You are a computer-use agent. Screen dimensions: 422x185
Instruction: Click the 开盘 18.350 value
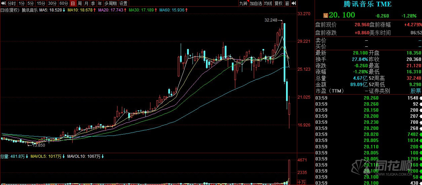(x=414, y=53)
